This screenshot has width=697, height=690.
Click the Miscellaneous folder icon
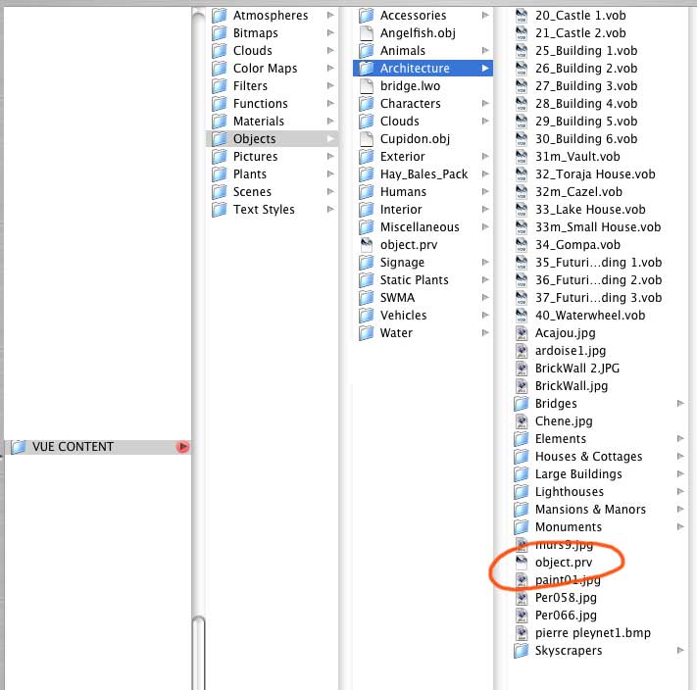pos(367,227)
